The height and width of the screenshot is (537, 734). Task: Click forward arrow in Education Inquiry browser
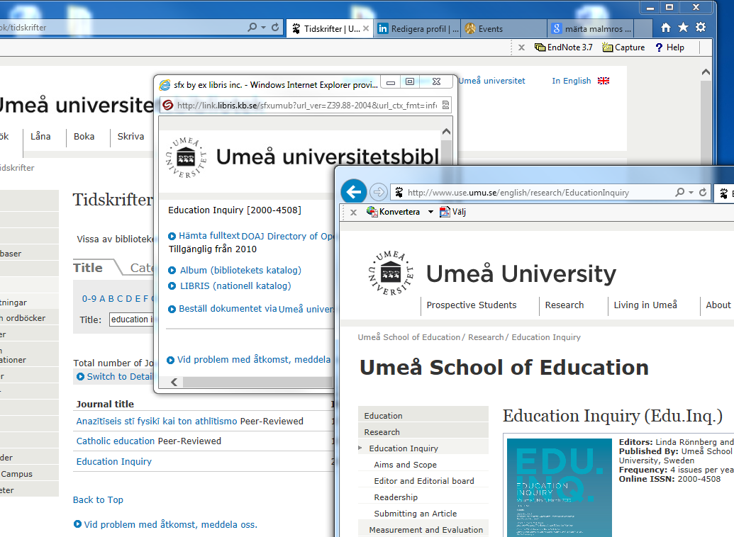[378, 192]
